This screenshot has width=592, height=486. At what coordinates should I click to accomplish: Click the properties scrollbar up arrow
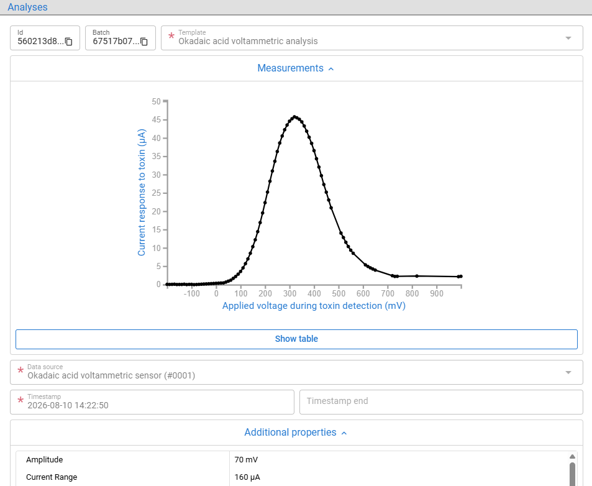pos(572,457)
